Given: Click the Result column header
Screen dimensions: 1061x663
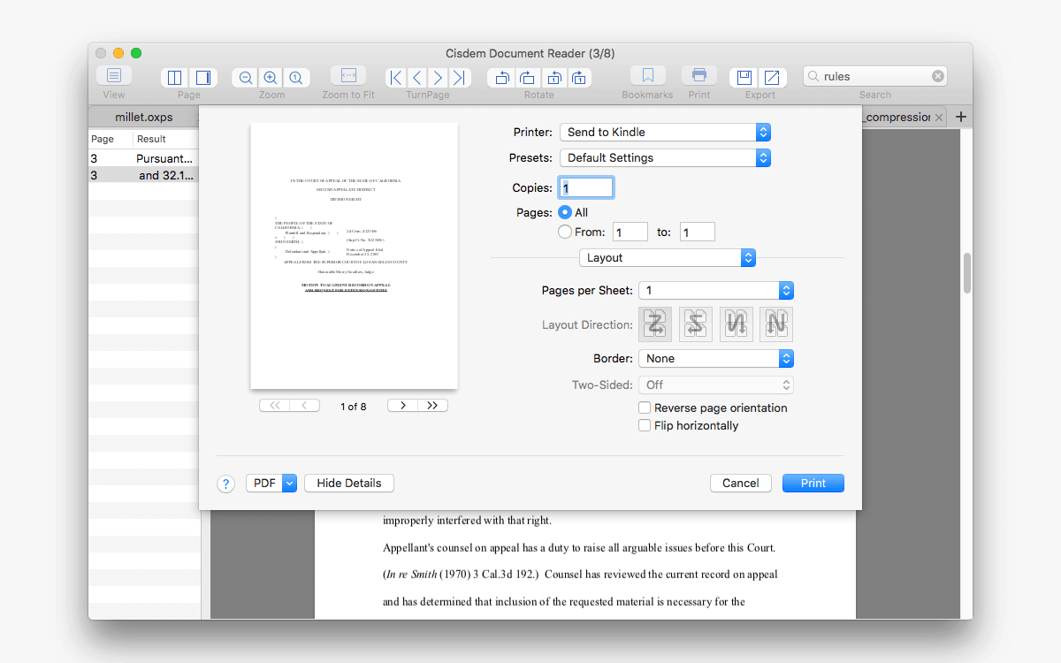Looking at the screenshot, I should click(166, 139).
